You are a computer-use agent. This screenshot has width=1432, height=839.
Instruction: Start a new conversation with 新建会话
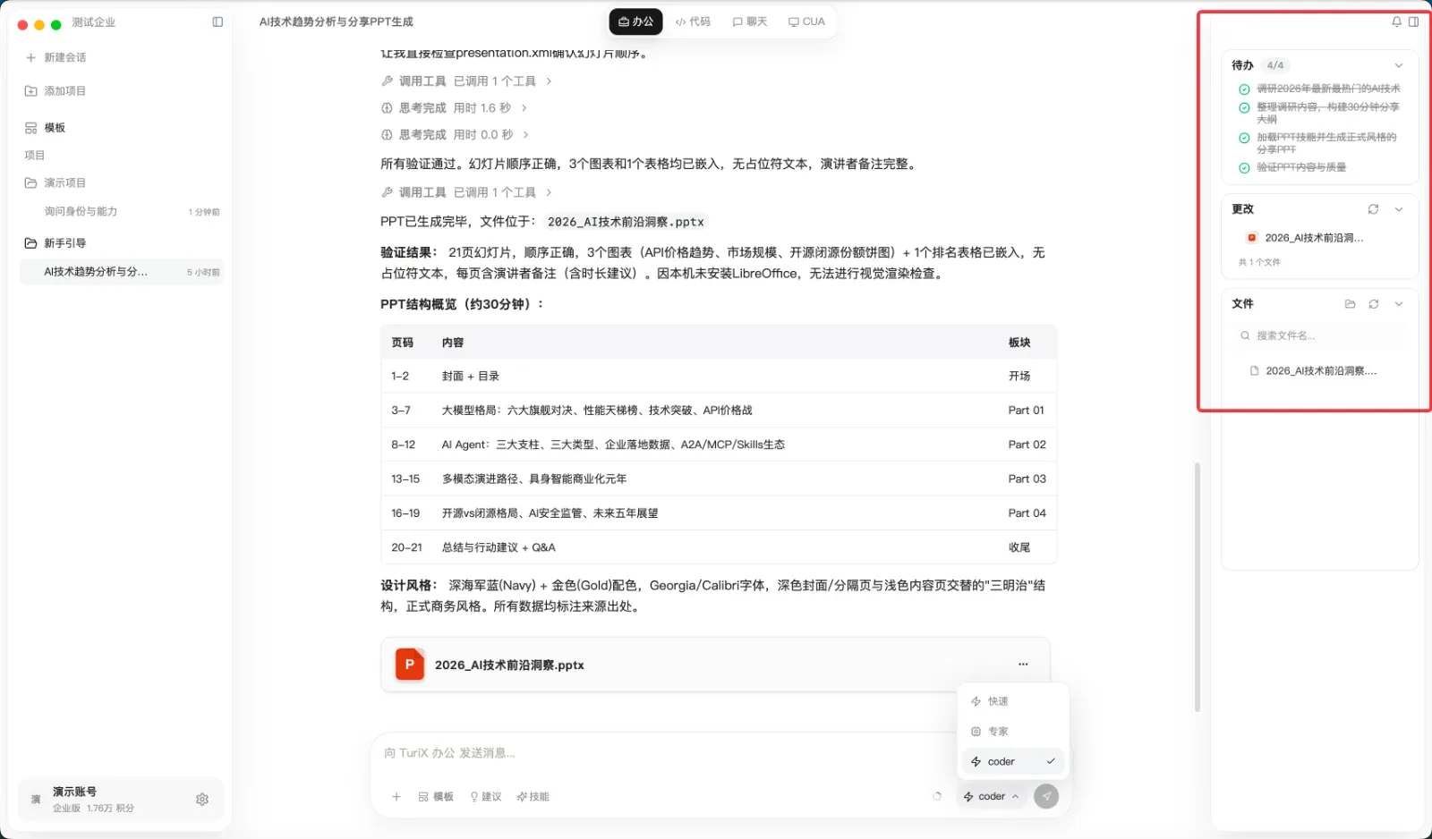(56, 57)
